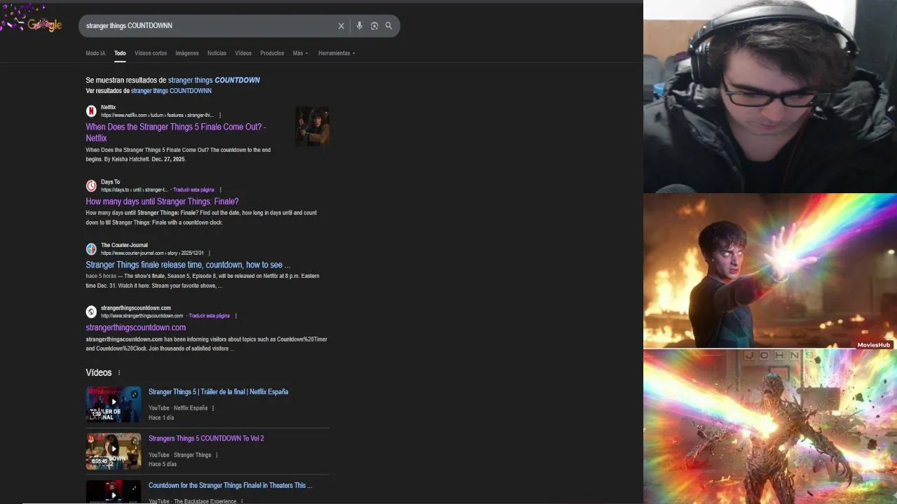The width and height of the screenshot is (897, 504).
Task: Switch to the Modo IA tab
Action: [95, 53]
